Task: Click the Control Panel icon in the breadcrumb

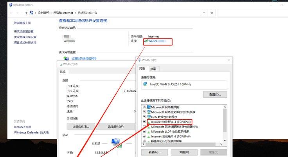Action: [32, 13]
